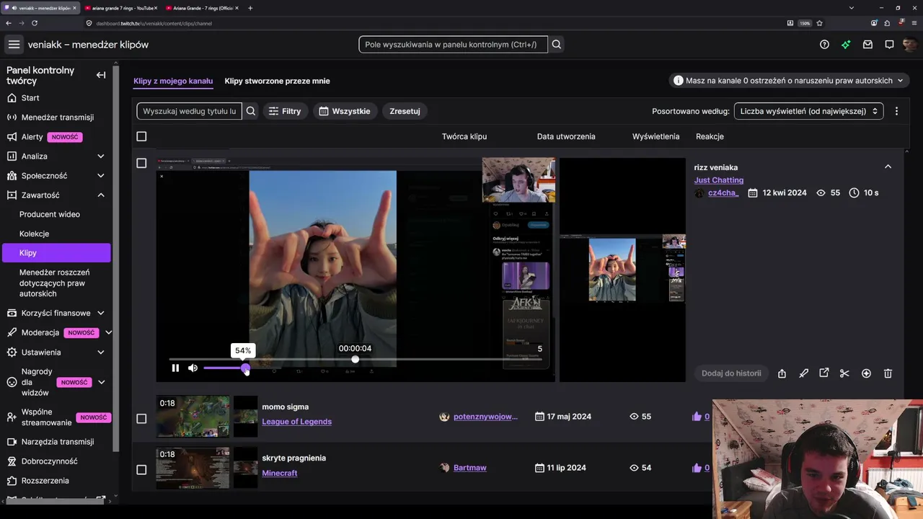Collapse the Zawartość sidebar section

click(101, 195)
